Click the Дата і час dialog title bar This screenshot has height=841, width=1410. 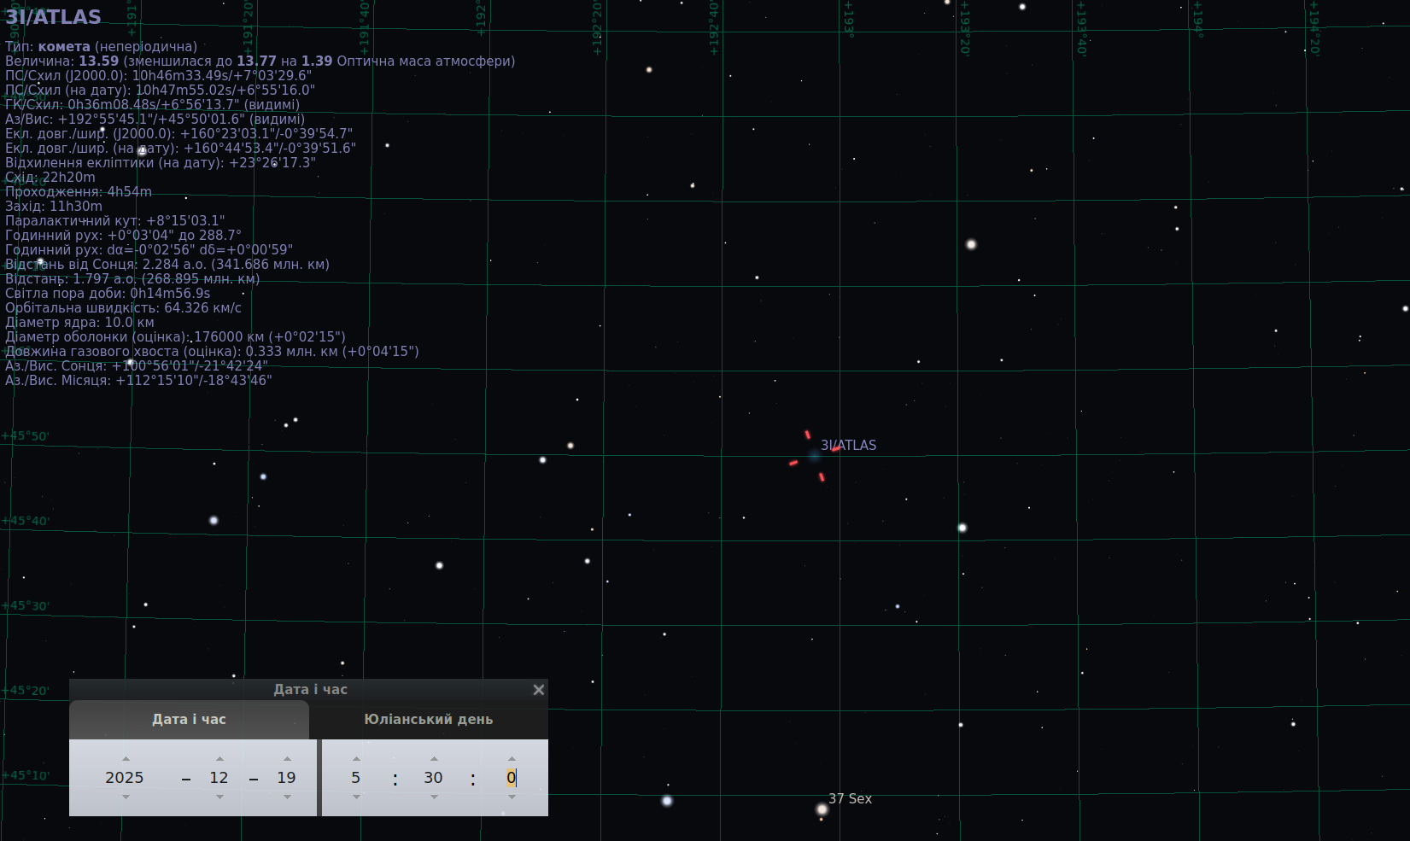[x=311, y=690]
